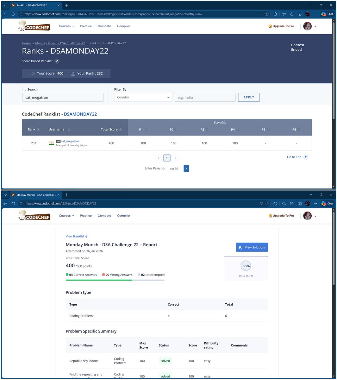
Task: Open Monday Munch - DSA Challenge 22 breadcrumb
Action: pos(60,43)
